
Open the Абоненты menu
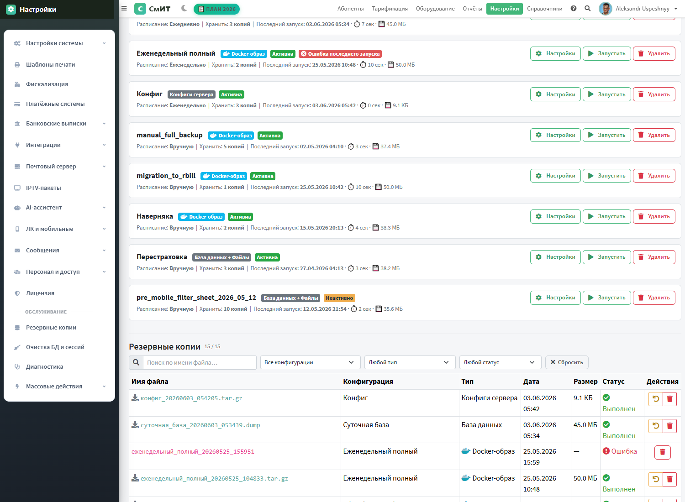point(350,9)
